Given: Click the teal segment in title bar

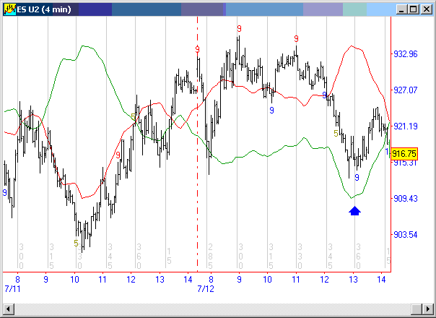Looking at the screenshot, I should tap(354, 10).
